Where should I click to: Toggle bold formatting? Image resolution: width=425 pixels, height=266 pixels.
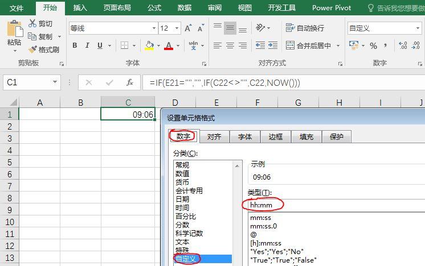[x=75, y=45]
